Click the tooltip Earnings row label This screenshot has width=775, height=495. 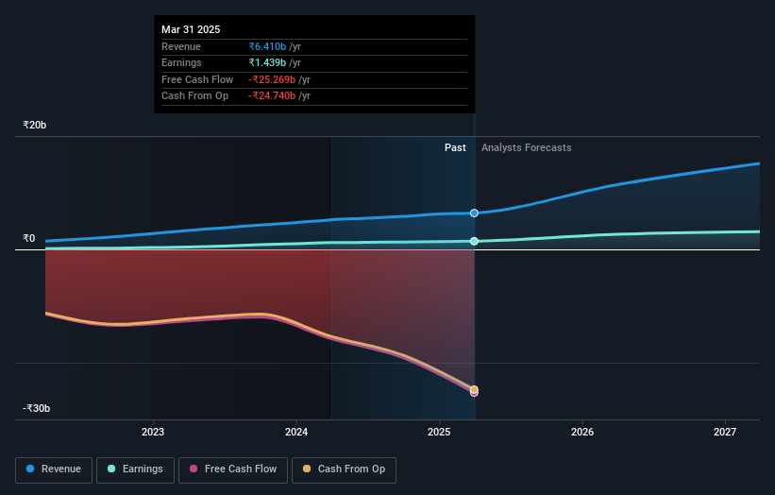tap(181, 62)
